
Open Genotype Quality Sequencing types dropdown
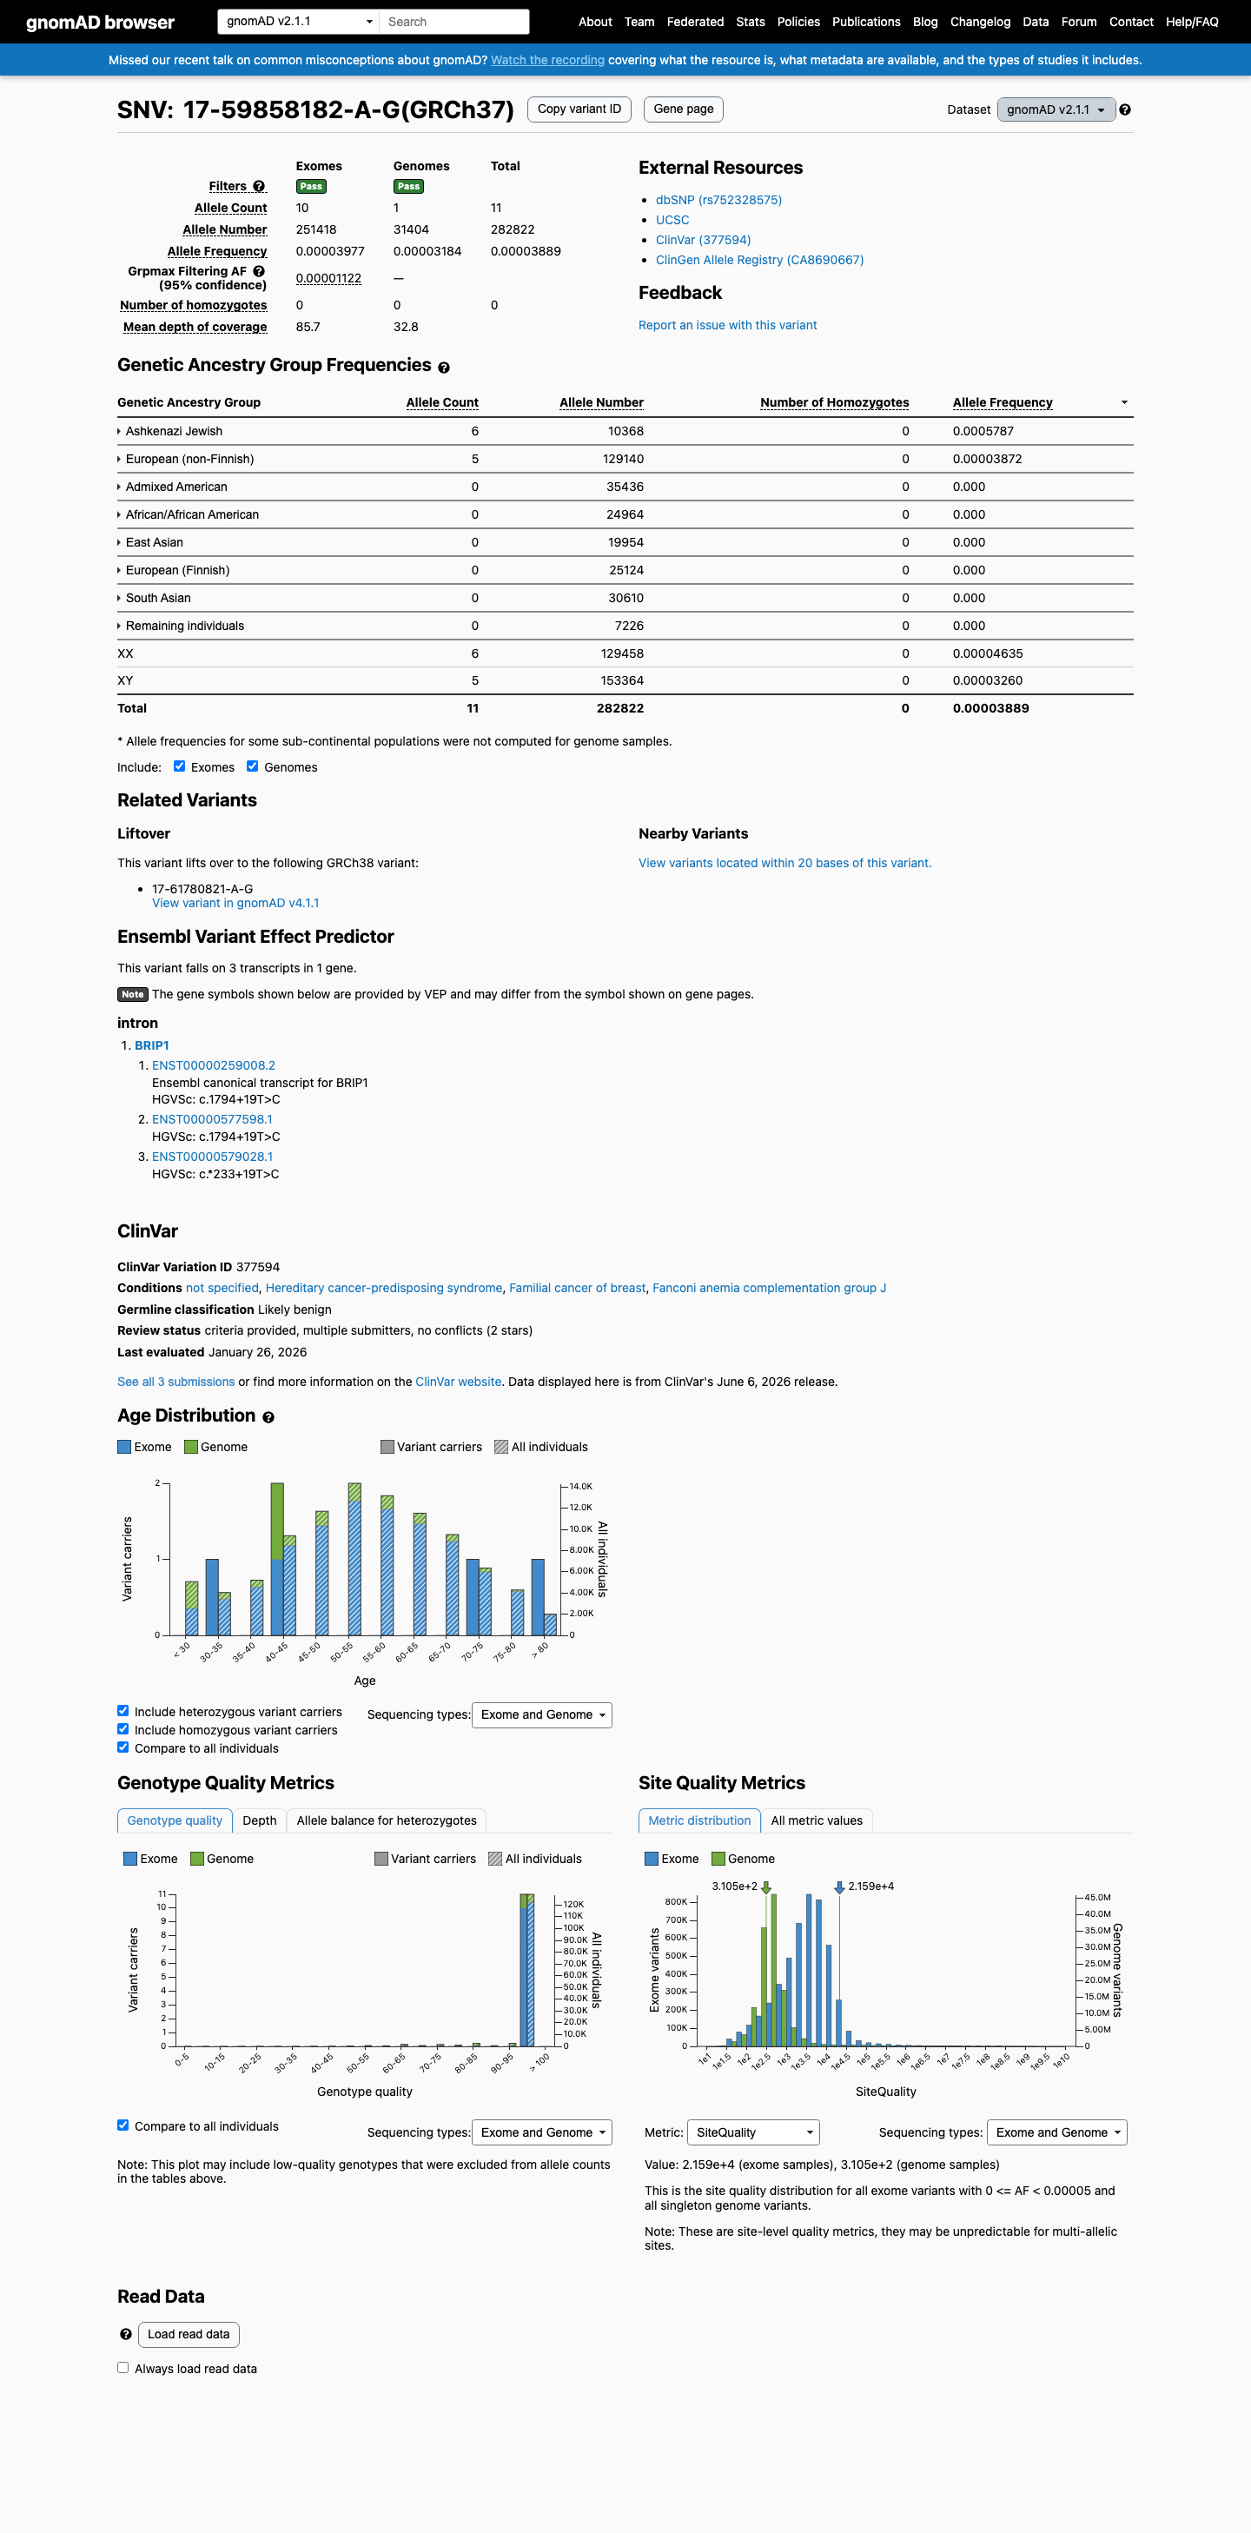(541, 2132)
